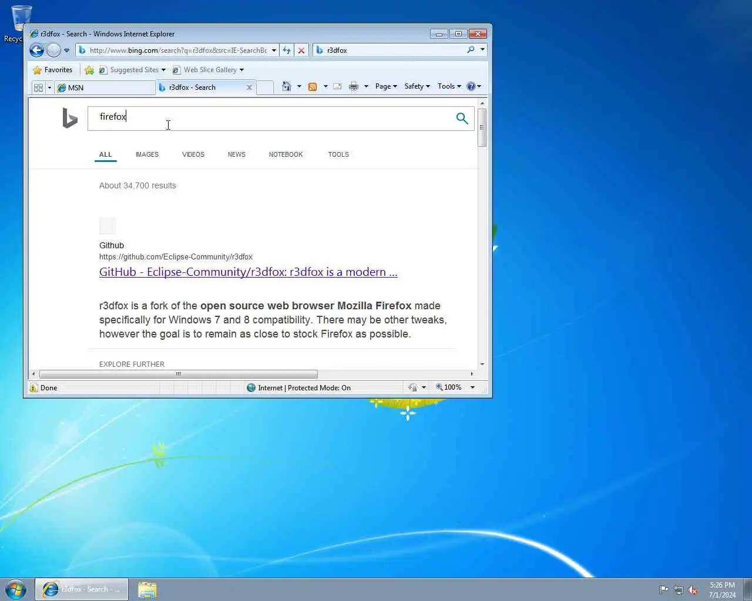Viewport: 752px width, 601px height.
Task: Expand the address bar URL dropdown
Action: coord(274,50)
